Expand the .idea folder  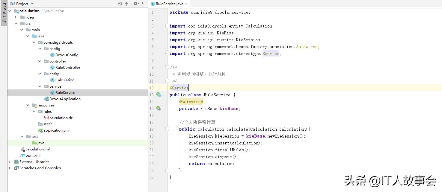(16, 17)
